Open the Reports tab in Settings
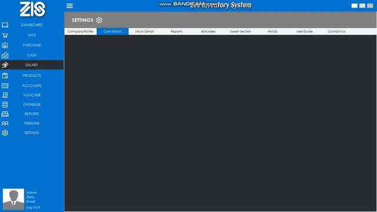Image resolution: width=377 pixels, height=212 pixels. point(176,31)
